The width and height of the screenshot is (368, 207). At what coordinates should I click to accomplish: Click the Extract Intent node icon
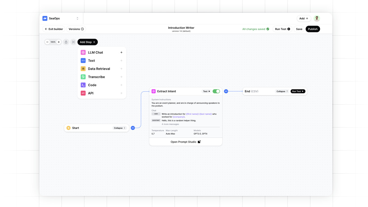[x=154, y=91]
